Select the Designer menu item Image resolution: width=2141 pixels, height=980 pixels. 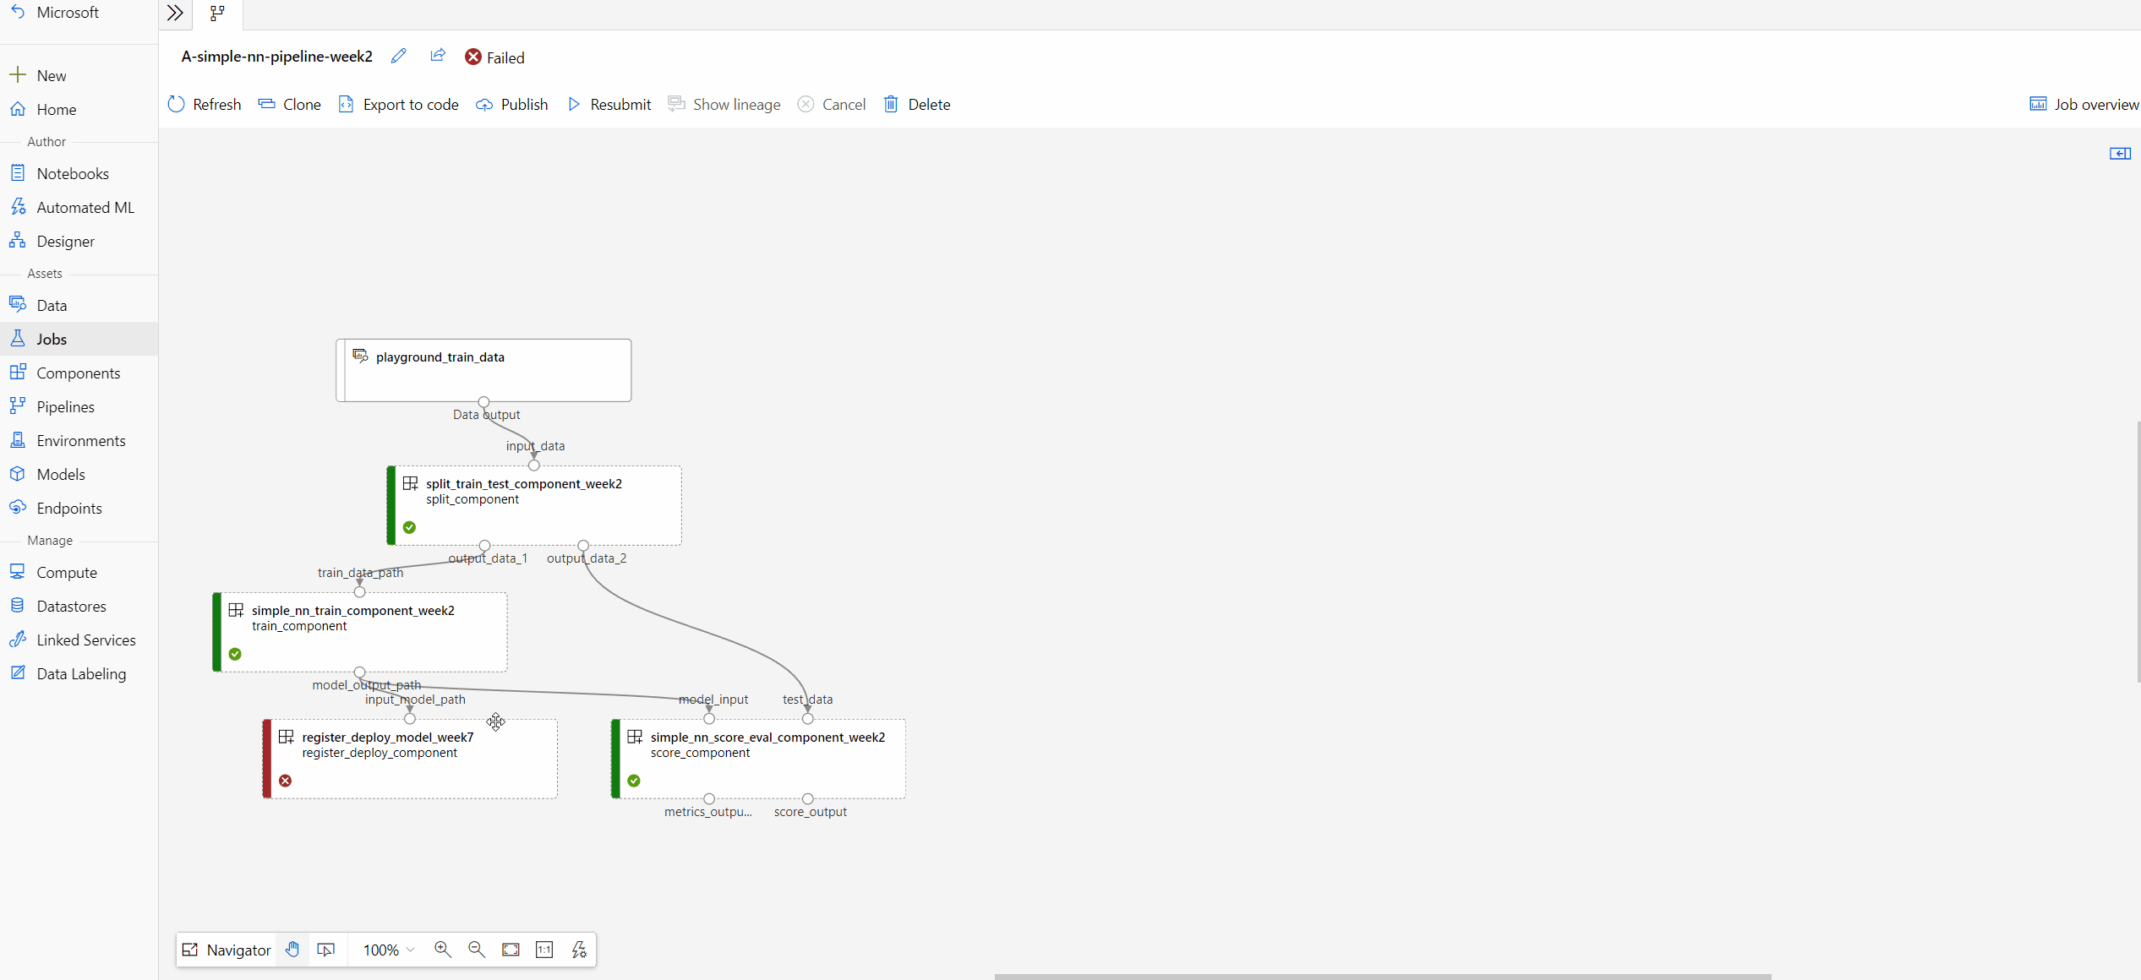tap(66, 240)
